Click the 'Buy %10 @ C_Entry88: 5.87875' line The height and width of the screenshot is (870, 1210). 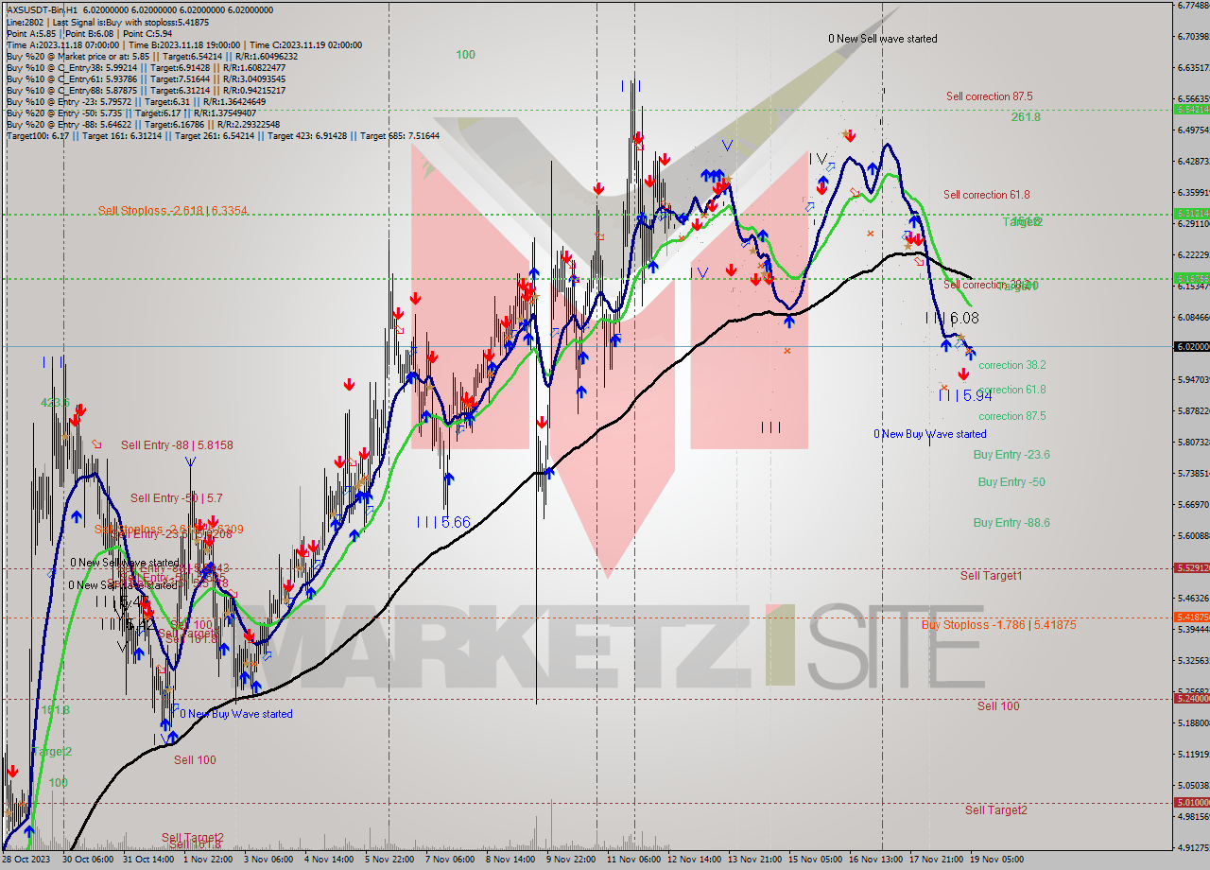(x=146, y=90)
